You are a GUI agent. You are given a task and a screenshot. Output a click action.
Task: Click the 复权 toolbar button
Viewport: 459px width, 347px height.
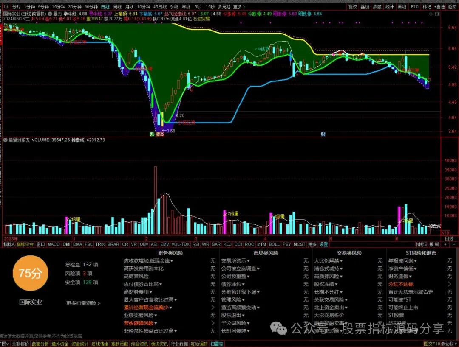click(352, 6)
